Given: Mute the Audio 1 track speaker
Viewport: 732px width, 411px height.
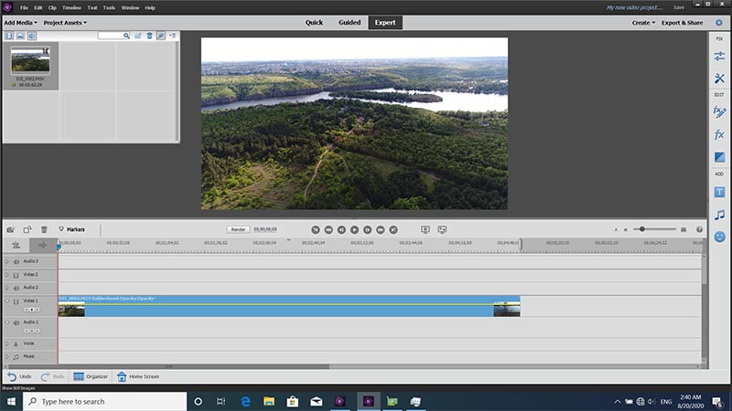Looking at the screenshot, I should point(16,322).
